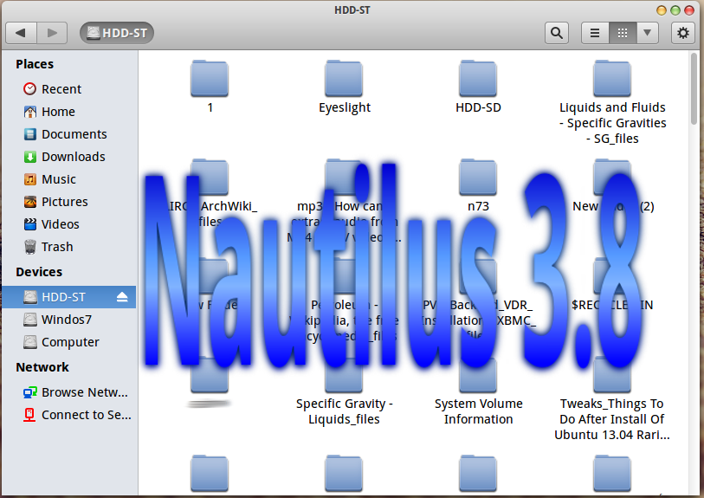Open Pictures in the sidebar
This screenshot has width=704, height=498.
click(x=69, y=202)
